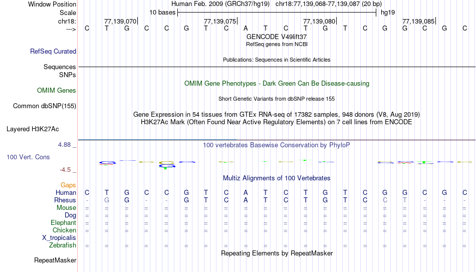Click the grayed C base in Rhesus row

pyautogui.click(x=385, y=200)
